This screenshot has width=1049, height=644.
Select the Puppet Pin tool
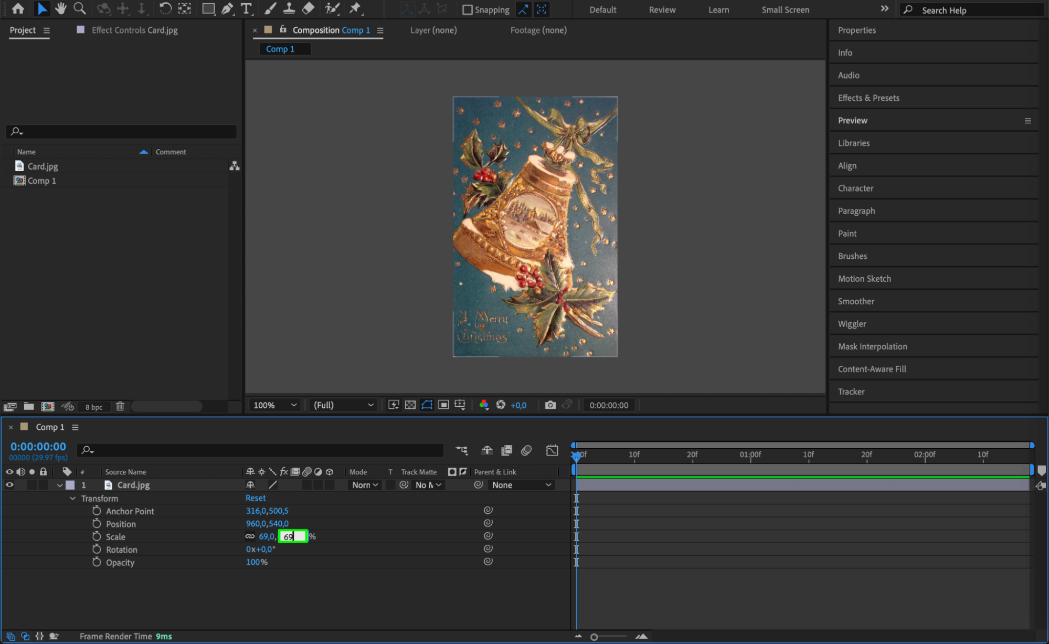355,8
